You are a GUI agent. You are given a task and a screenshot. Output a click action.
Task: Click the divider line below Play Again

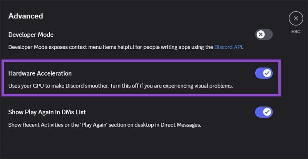140,137
